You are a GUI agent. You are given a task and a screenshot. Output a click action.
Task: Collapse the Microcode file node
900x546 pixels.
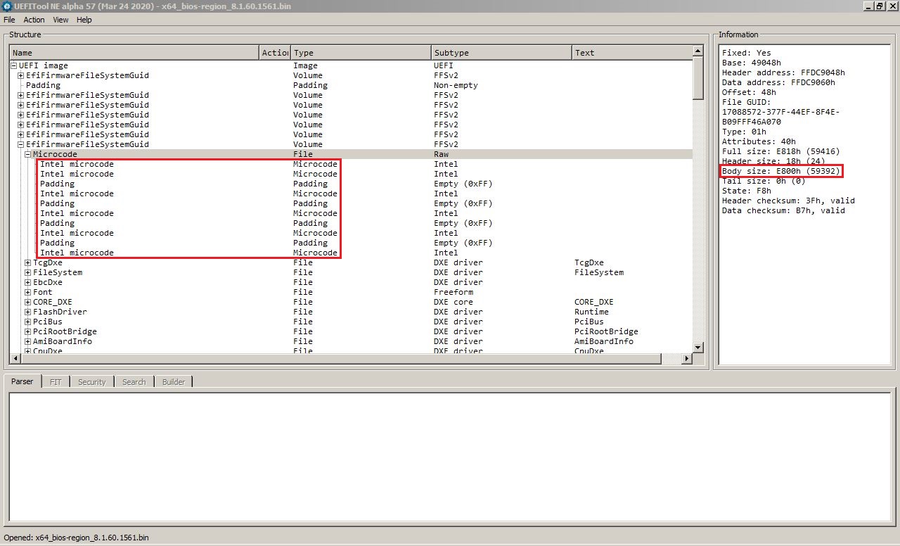point(28,154)
